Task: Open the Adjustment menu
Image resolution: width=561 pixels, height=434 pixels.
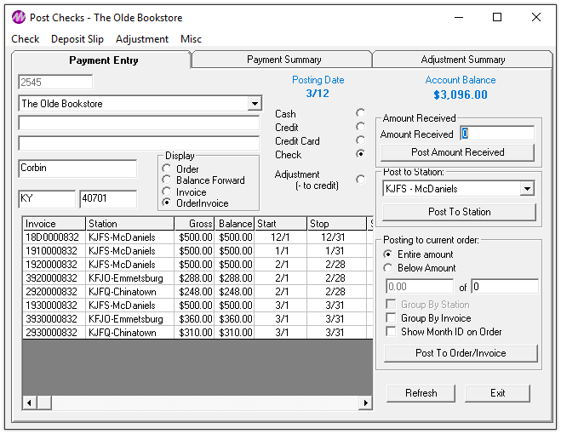Action: (x=142, y=39)
